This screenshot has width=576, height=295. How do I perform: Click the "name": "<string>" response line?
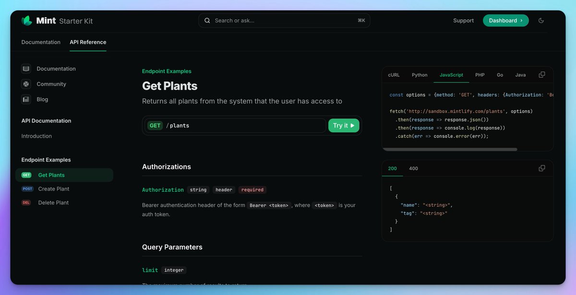pyautogui.click(x=427, y=205)
